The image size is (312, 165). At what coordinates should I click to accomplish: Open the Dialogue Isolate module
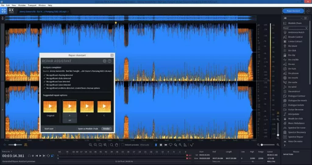coord(294,105)
